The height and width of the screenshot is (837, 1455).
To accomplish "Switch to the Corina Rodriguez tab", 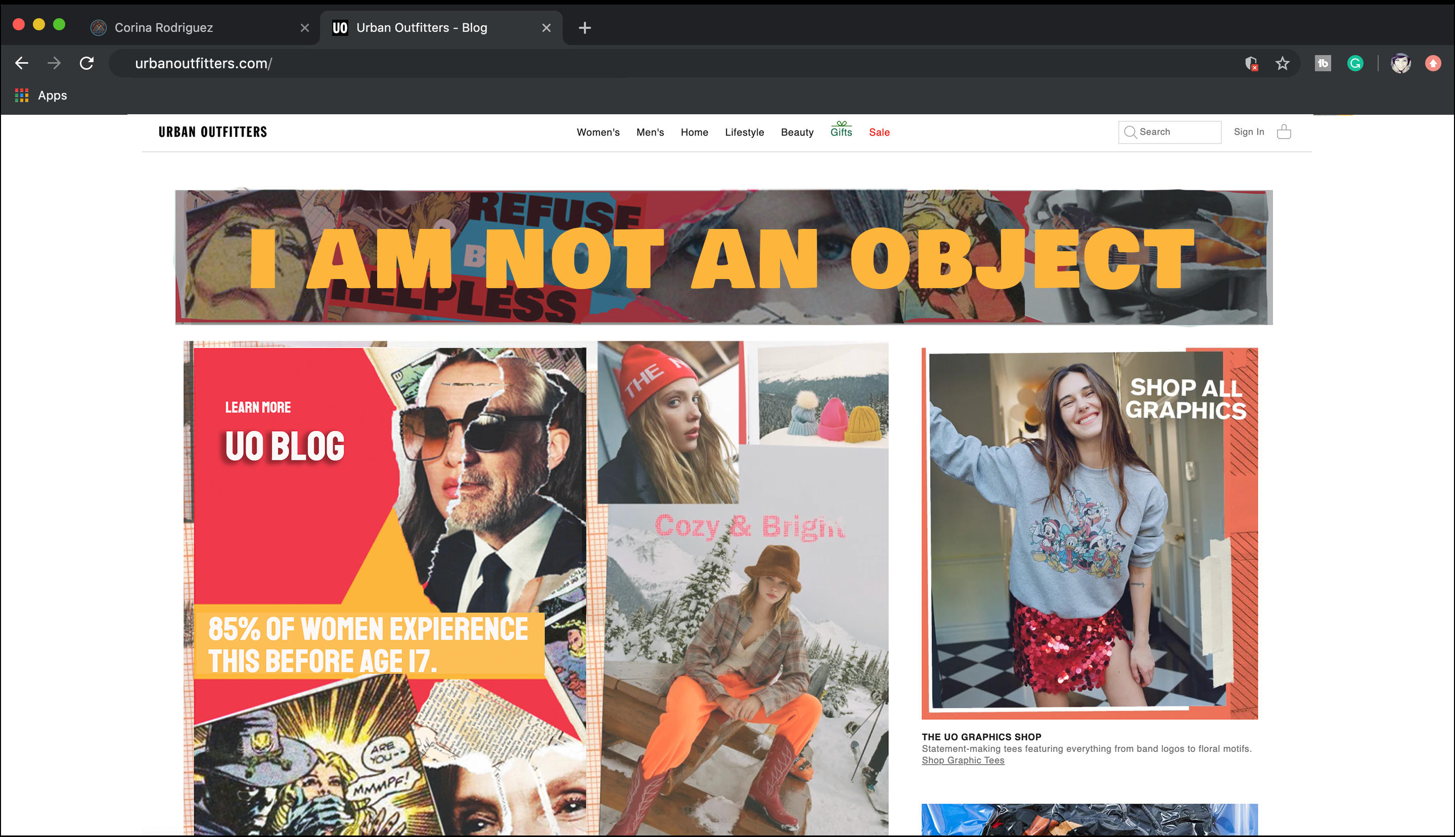I will click(x=164, y=28).
